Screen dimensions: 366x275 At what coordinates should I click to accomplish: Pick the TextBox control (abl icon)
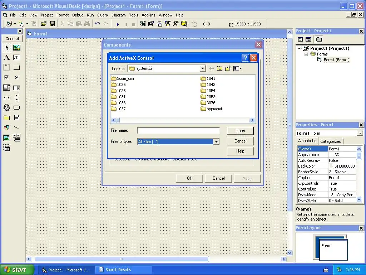(16, 58)
